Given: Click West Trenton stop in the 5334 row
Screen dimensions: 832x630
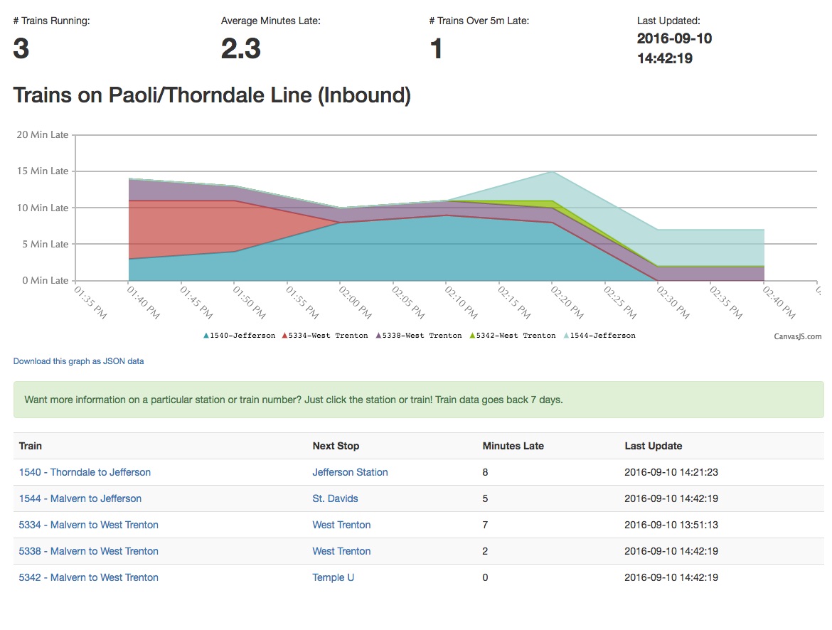Looking at the screenshot, I should point(341,525).
